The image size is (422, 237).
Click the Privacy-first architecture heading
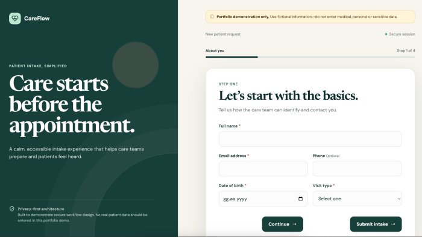click(41, 209)
